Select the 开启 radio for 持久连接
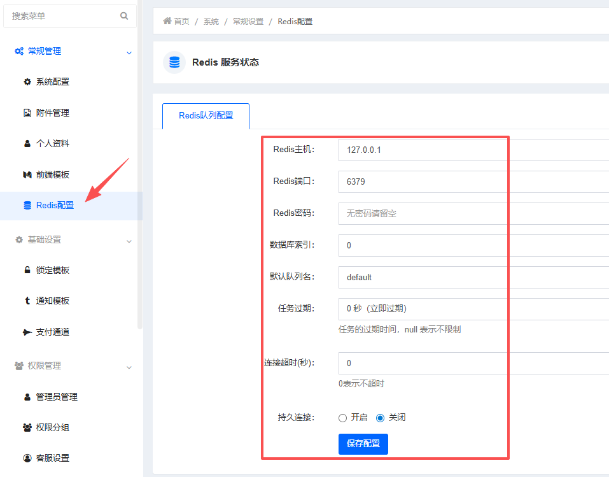 click(x=342, y=418)
